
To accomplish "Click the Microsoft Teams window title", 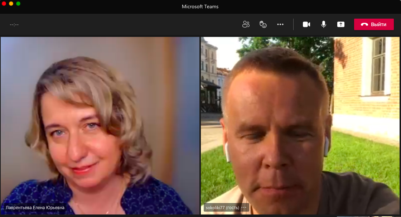I will pyautogui.click(x=200, y=6).
